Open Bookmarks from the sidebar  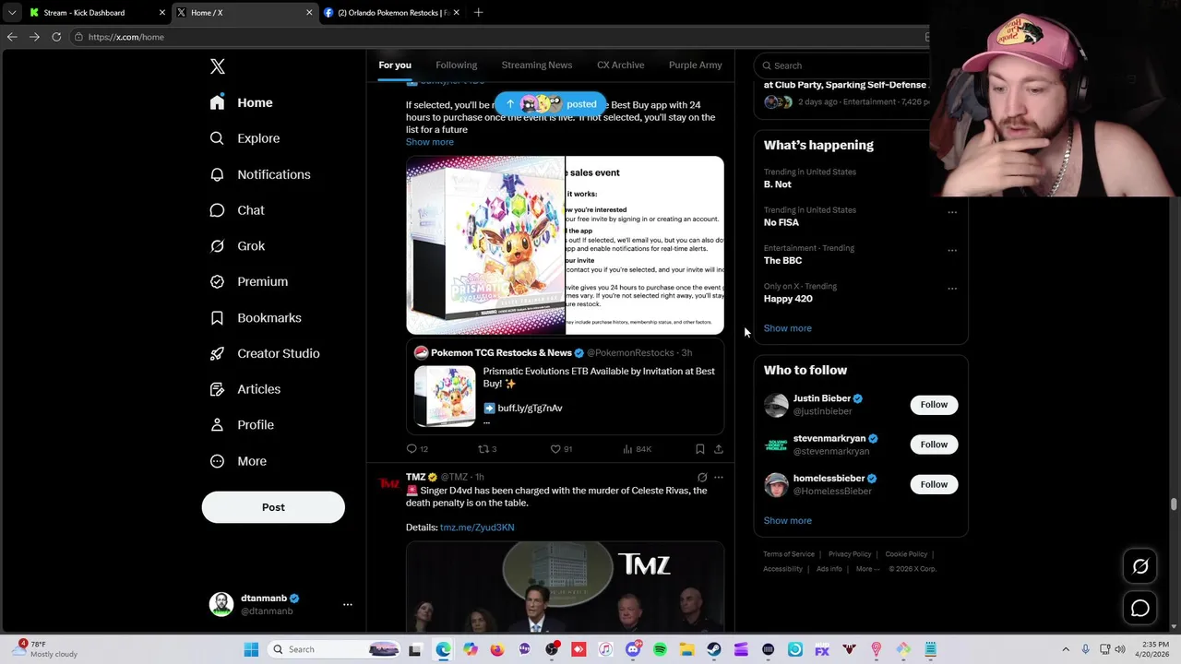point(256,317)
